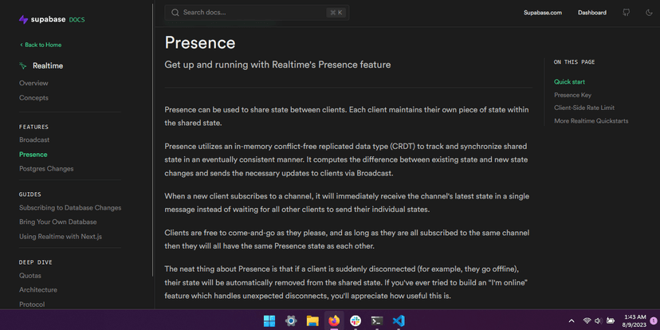This screenshot has height=330, width=660.
Task: Launch the Terminal from taskbar
Action: point(377,320)
